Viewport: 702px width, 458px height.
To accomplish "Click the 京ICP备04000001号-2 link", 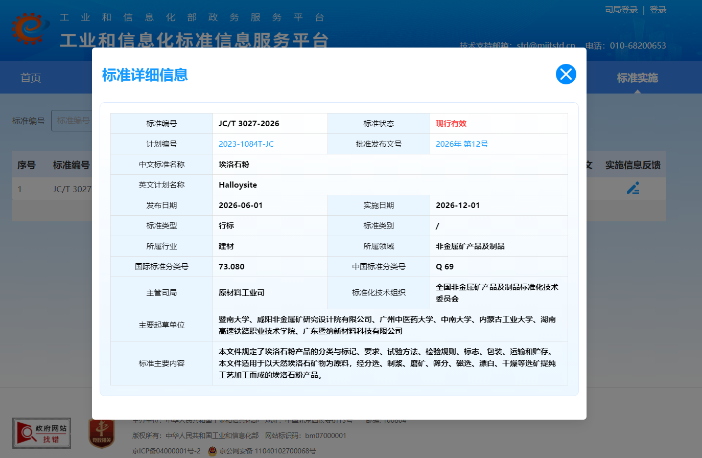I will [x=167, y=451].
